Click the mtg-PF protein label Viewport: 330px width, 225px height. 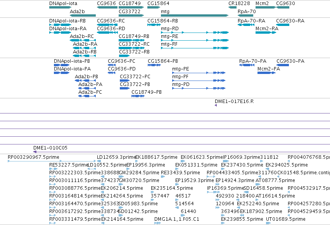(180, 77)
